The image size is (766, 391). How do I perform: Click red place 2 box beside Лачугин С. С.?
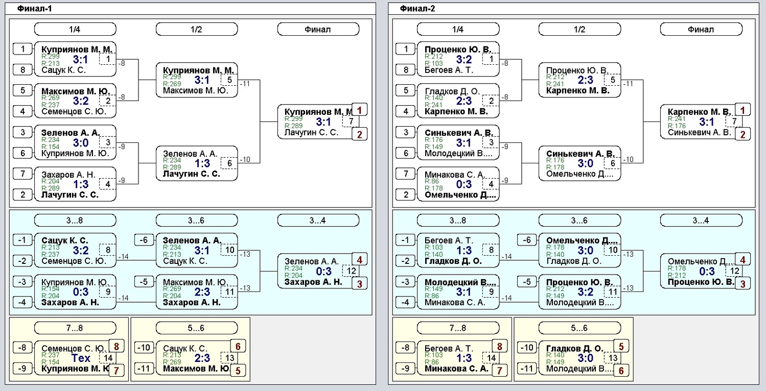359,134
